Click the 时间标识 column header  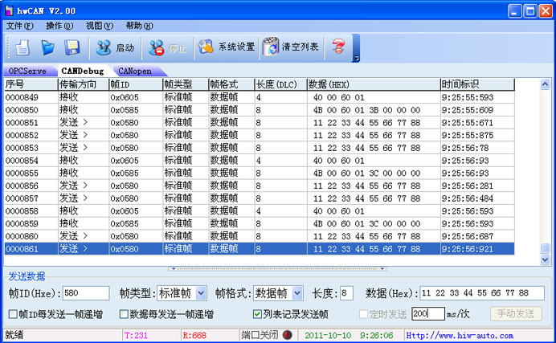click(477, 84)
